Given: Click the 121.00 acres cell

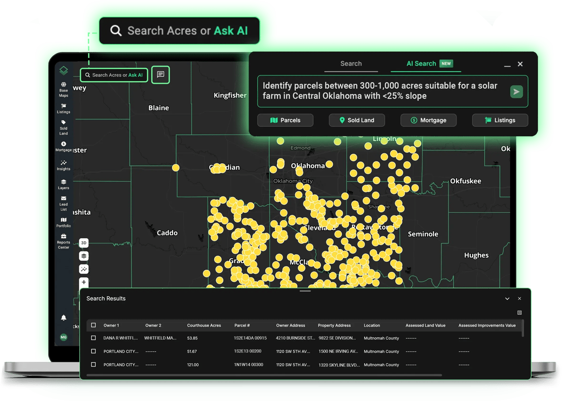Looking at the screenshot, I should point(193,365).
